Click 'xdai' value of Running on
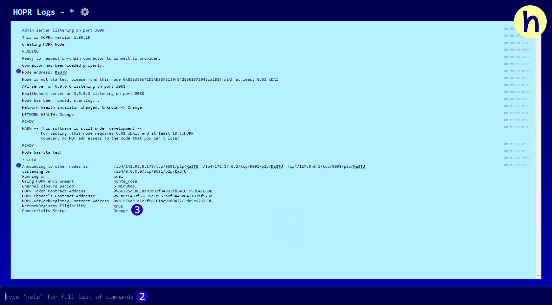This screenshot has height=305, width=552. [x=118, y=176]
